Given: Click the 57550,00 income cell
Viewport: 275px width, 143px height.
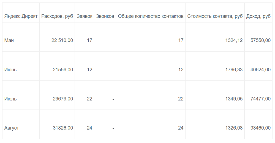Looking at the screenshot, I should [261, 40].
